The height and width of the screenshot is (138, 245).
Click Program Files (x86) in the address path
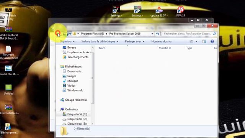[x=93, y=34]
